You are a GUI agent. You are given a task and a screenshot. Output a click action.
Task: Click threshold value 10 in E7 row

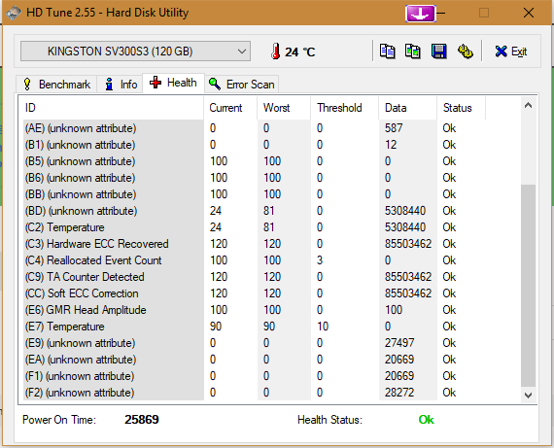click(x=323, y=327)
